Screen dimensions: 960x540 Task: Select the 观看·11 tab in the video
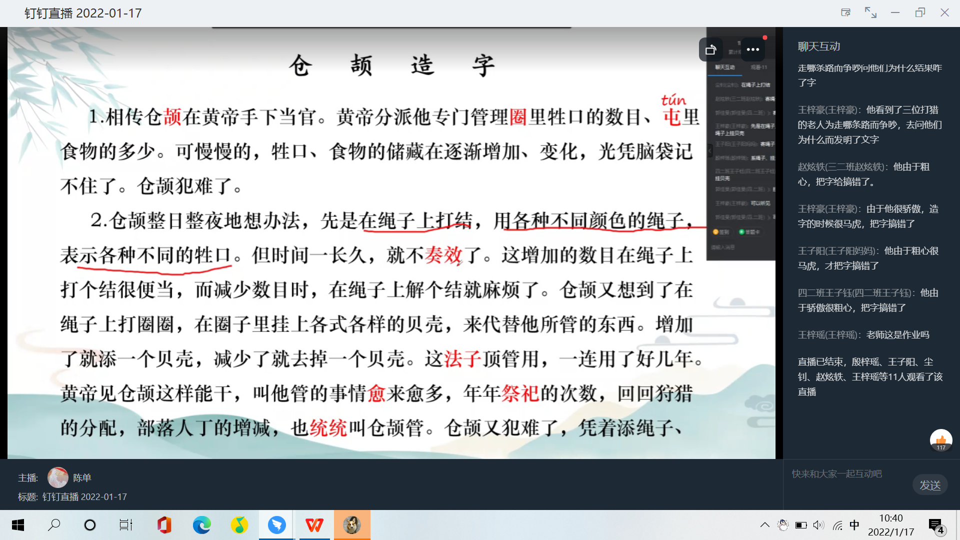[x=758, y=67]
